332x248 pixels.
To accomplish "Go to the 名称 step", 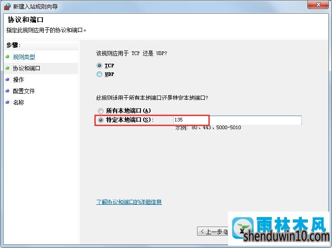I will tap(18, 102).
